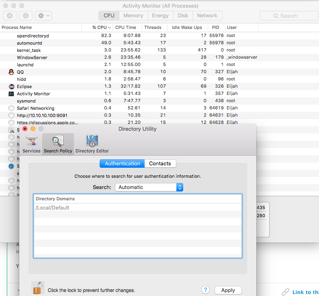Click the Activity Monitor search field
The height and width of the screenshot is (296, 319).
click(x=289, y=16)
